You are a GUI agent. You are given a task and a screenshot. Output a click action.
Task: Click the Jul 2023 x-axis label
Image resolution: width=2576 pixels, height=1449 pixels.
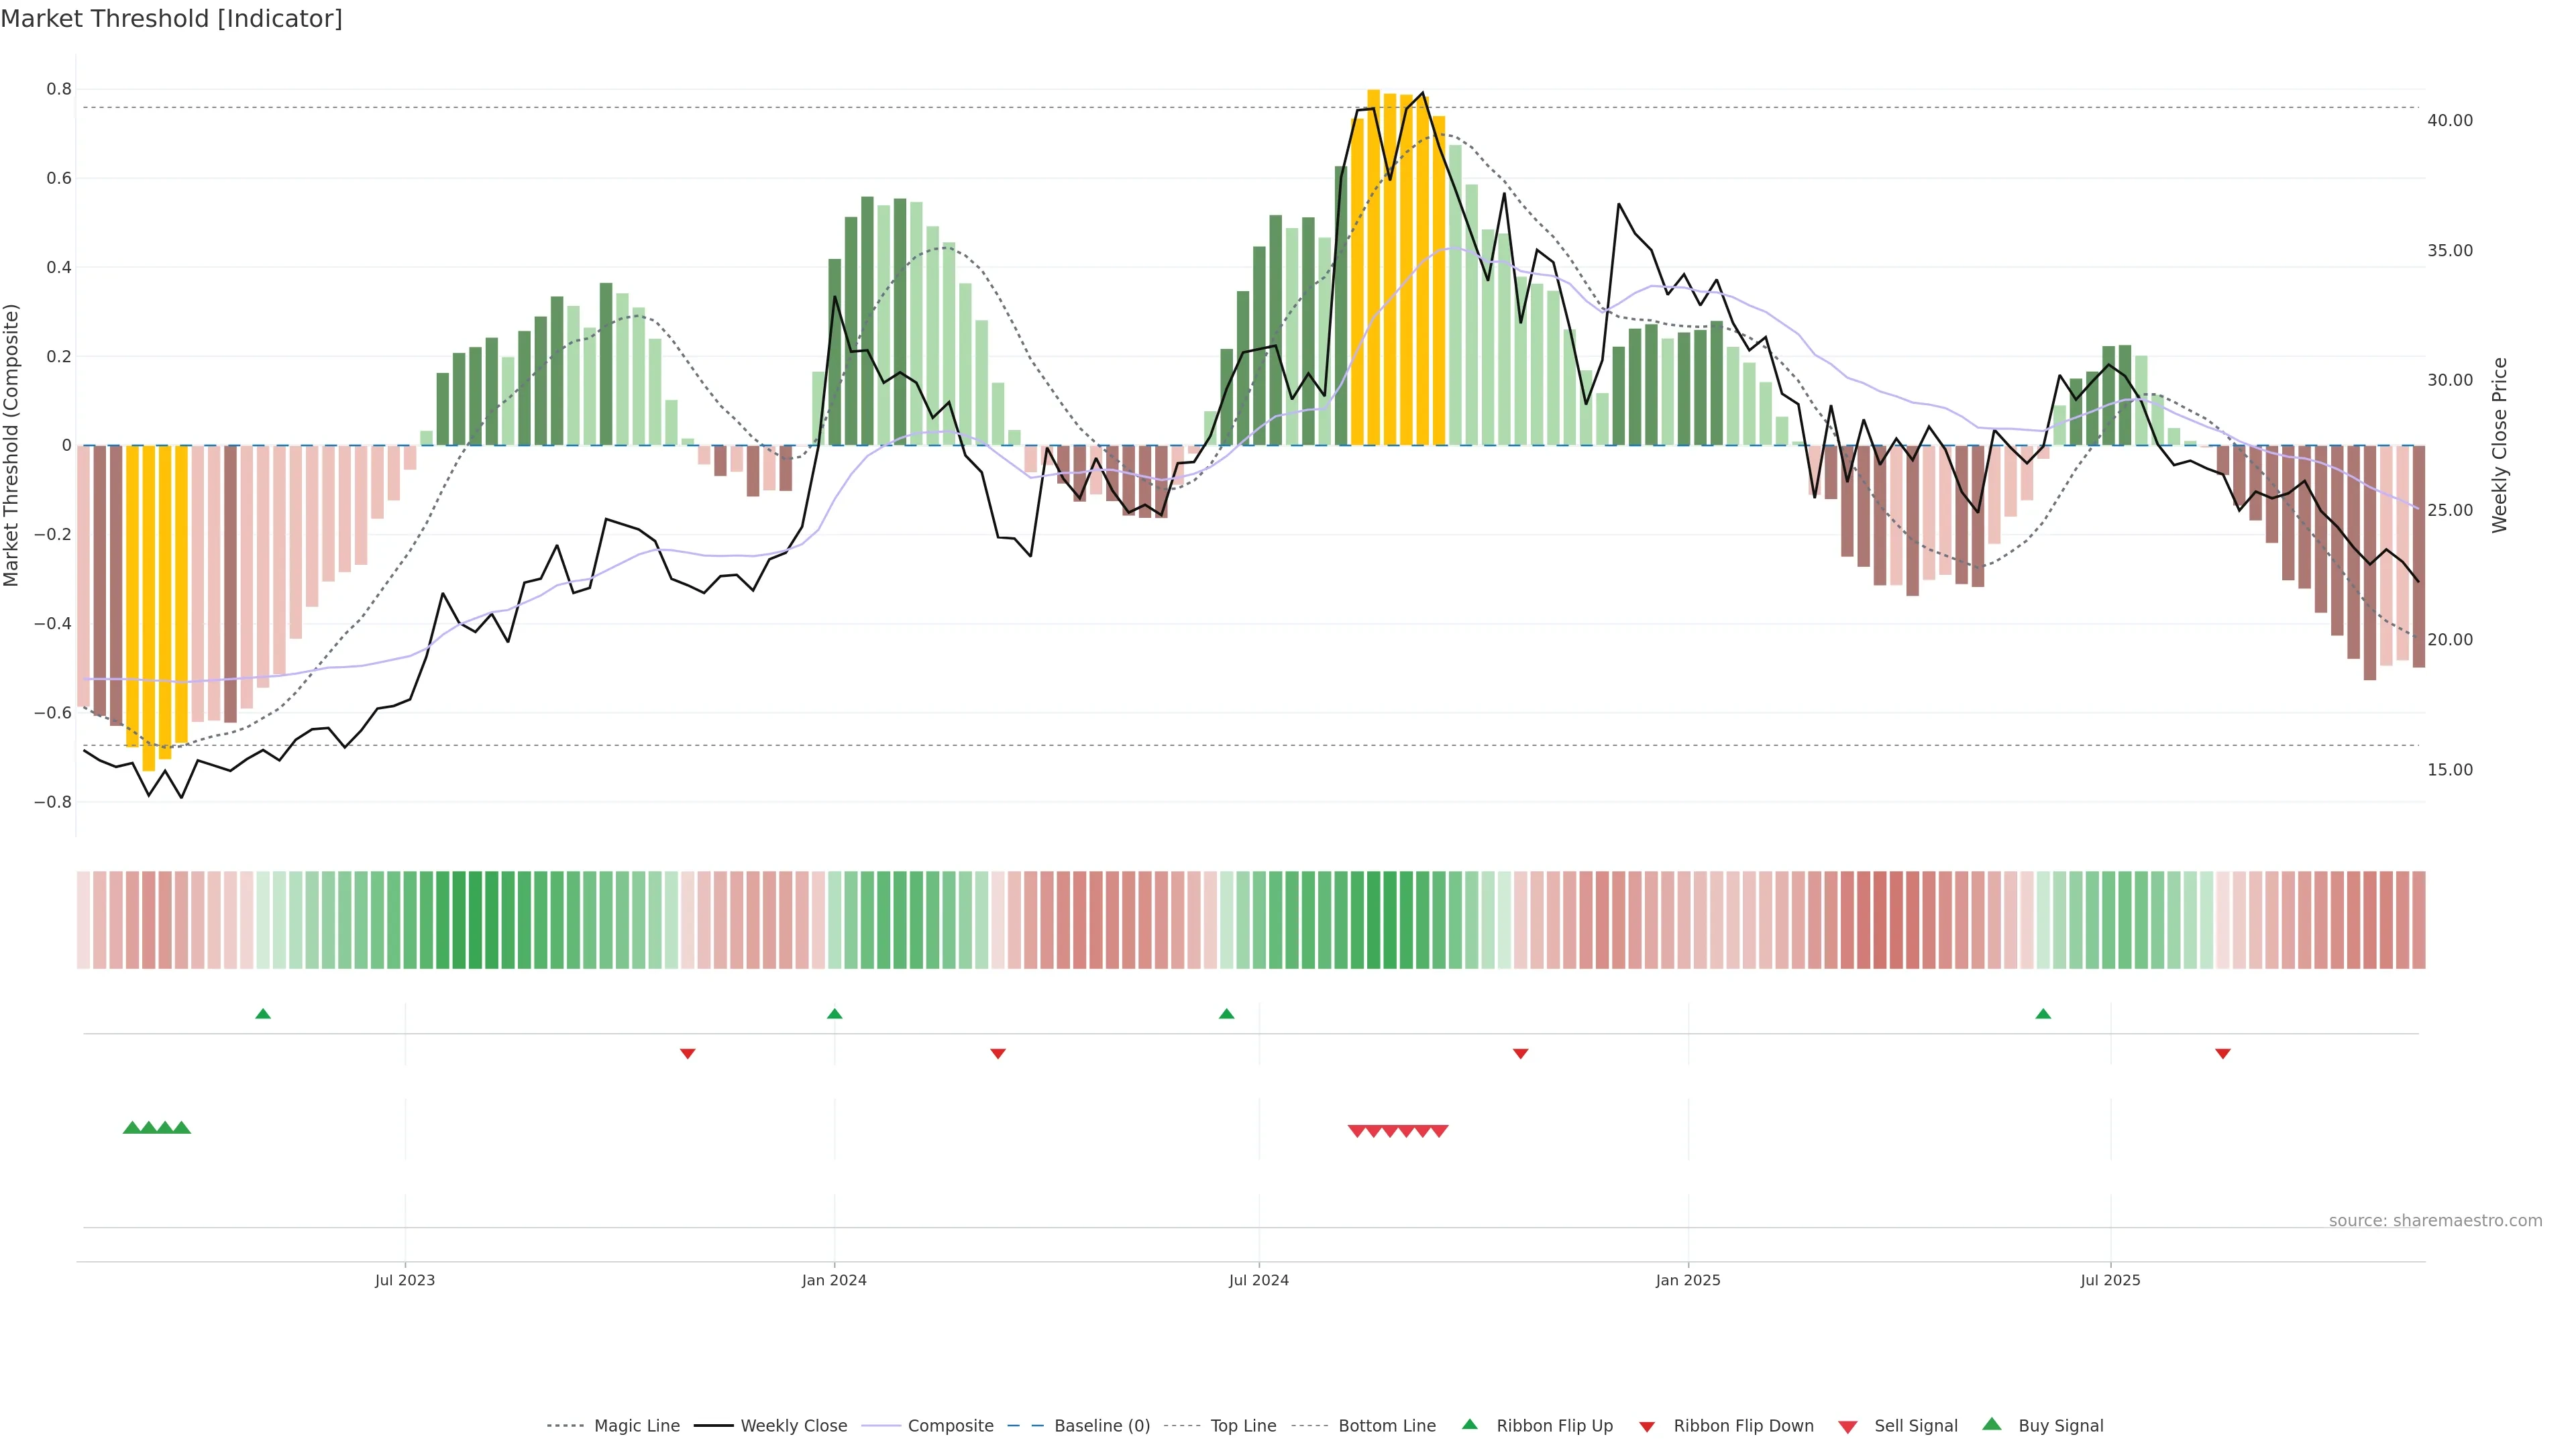(405, 1280)
